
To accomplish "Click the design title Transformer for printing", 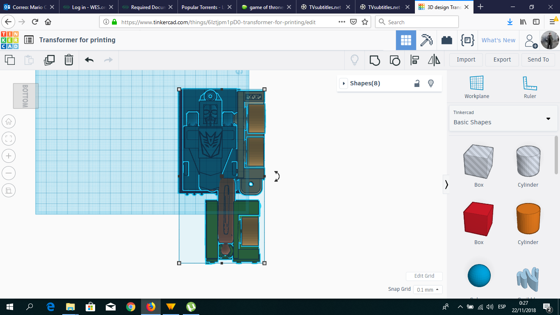I will tap(77, 40).
